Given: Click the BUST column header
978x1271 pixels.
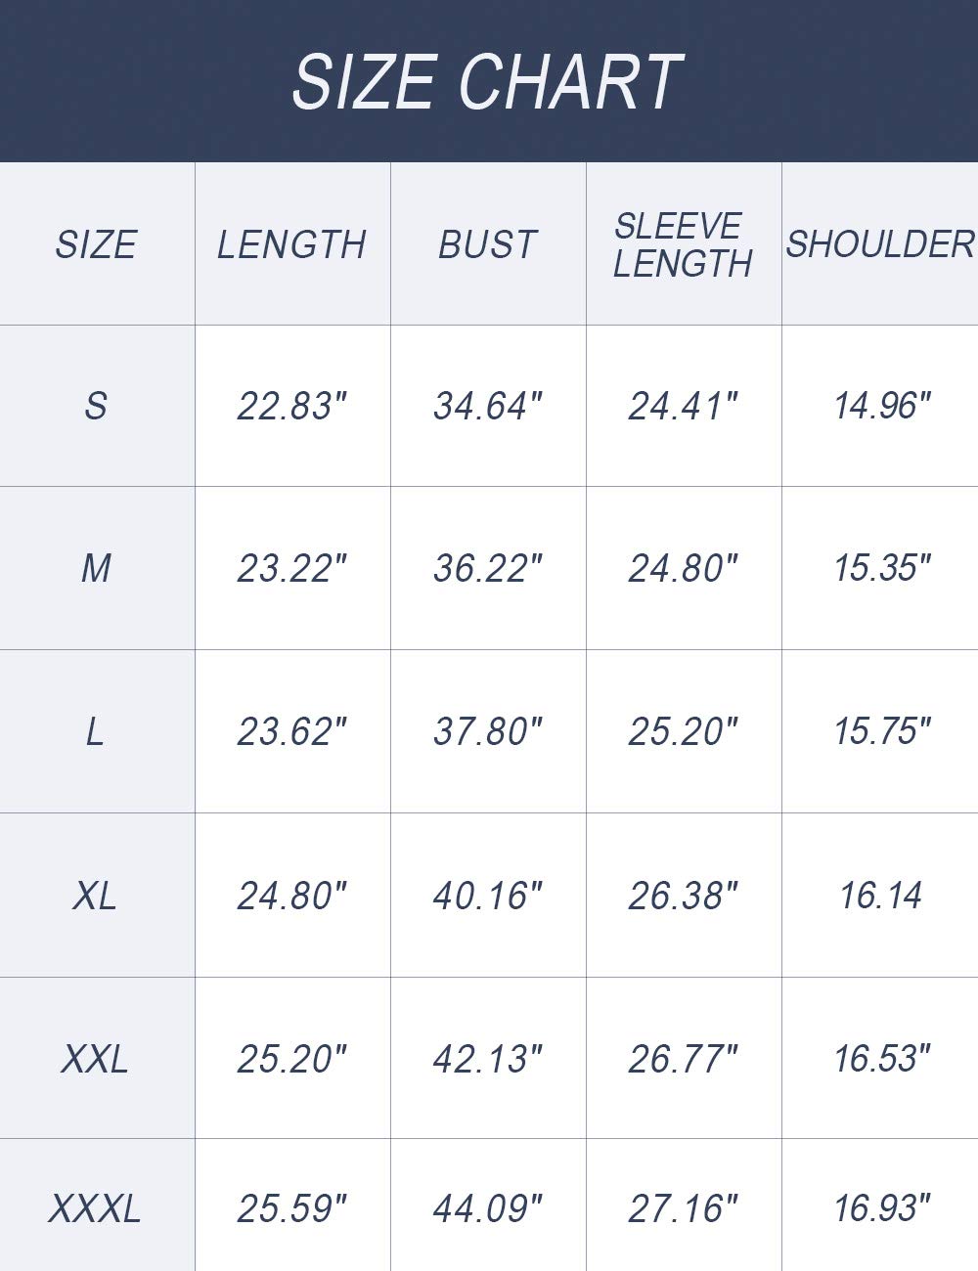Looking at the screenshot, I should coord(487,244).
